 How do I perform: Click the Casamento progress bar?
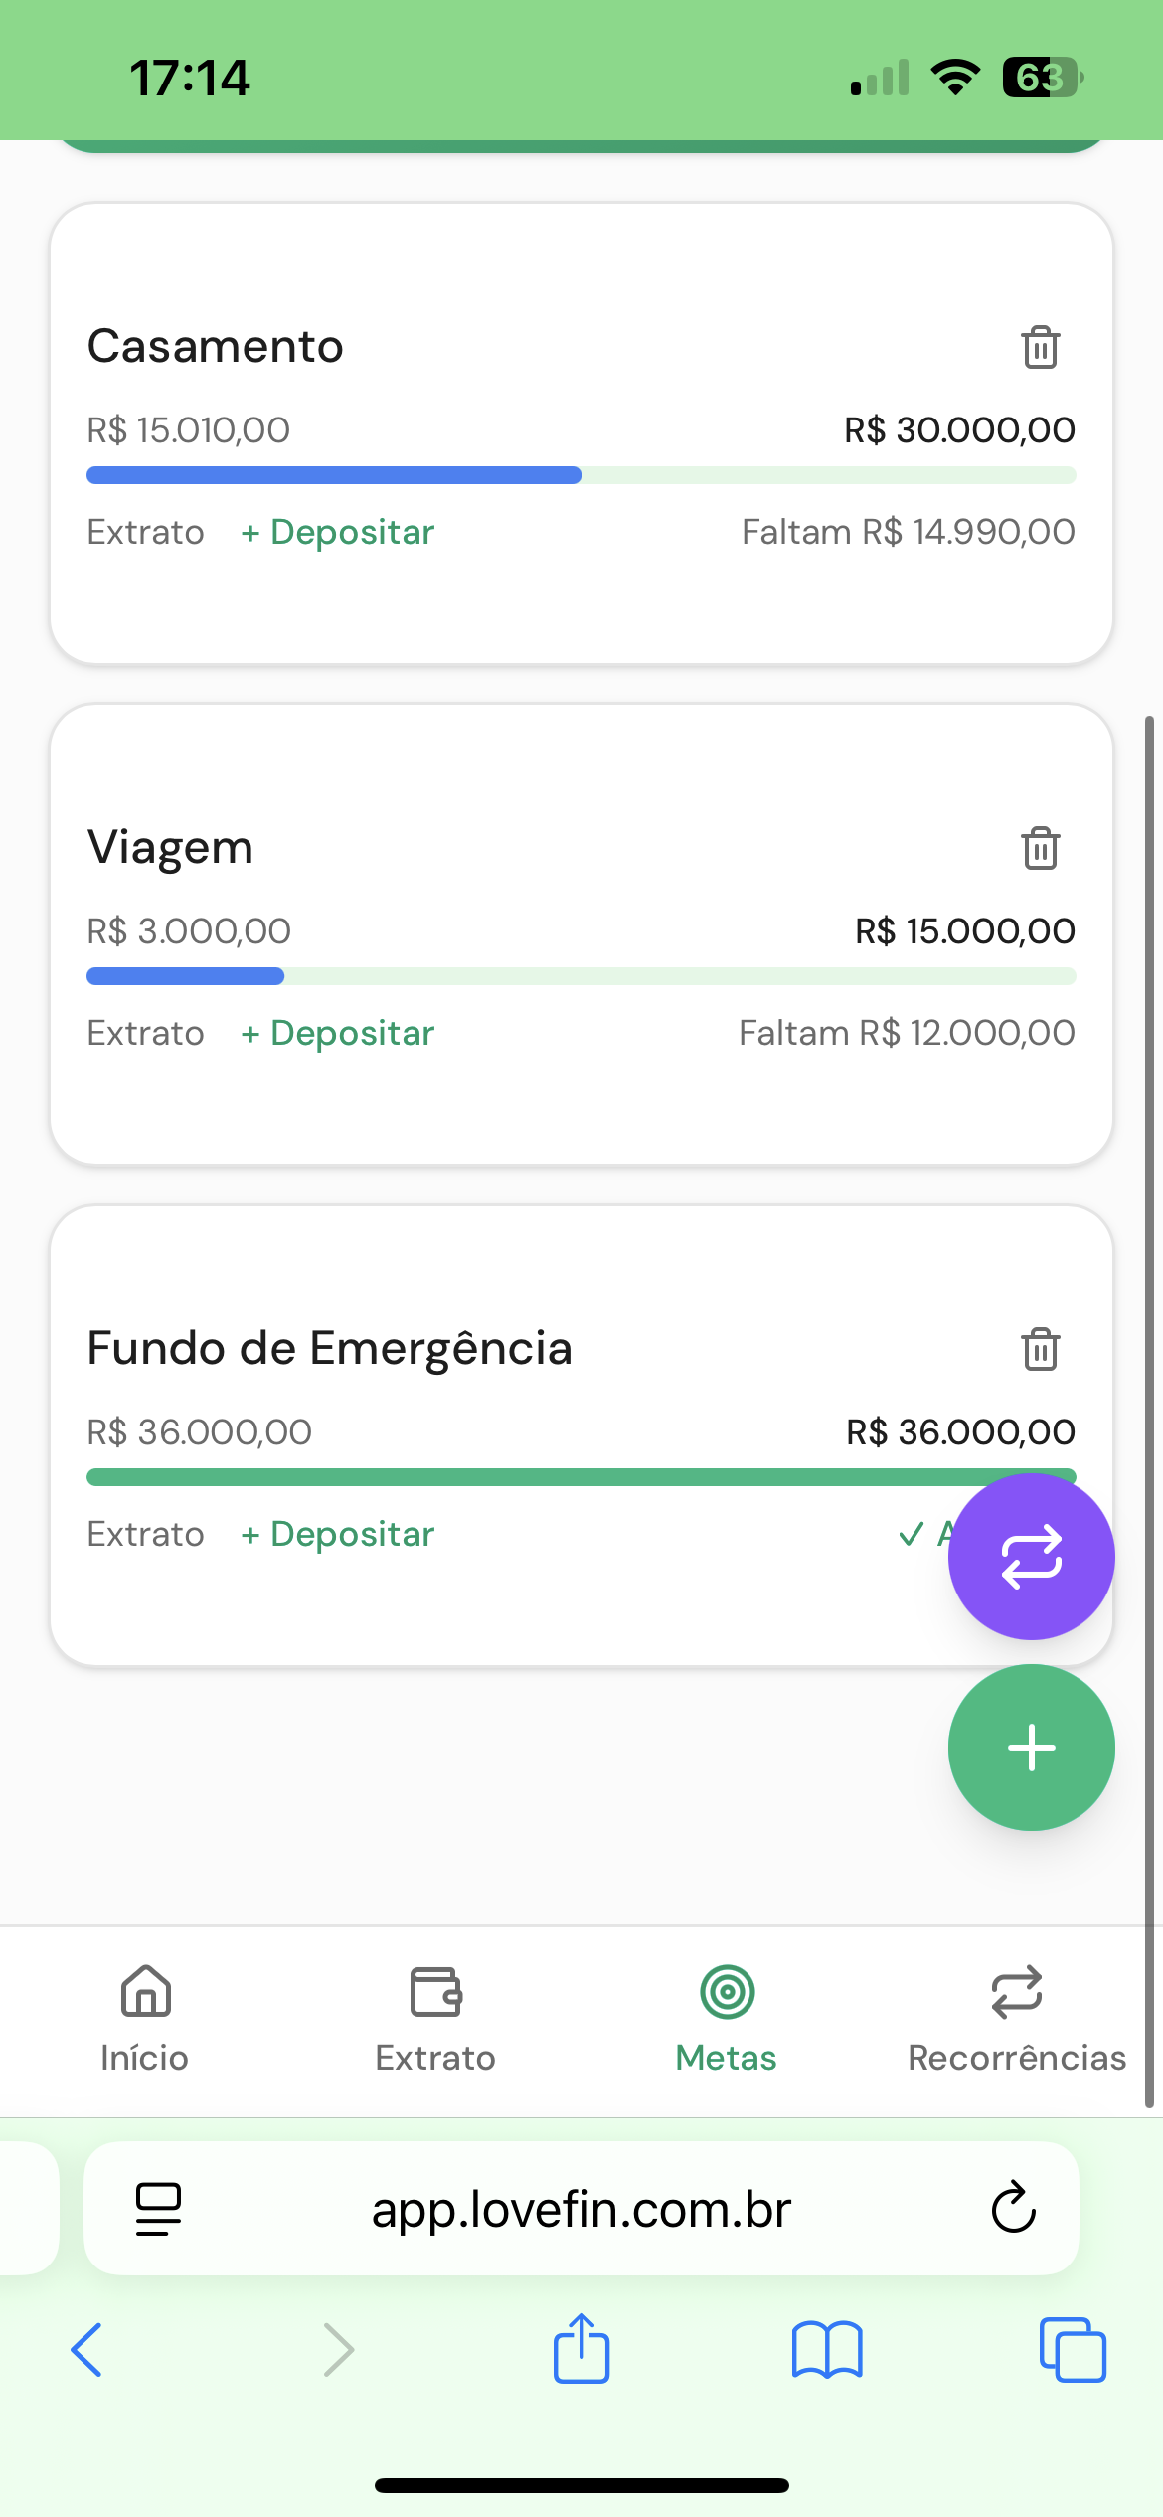pyautogui.click(x=581, y=475)
